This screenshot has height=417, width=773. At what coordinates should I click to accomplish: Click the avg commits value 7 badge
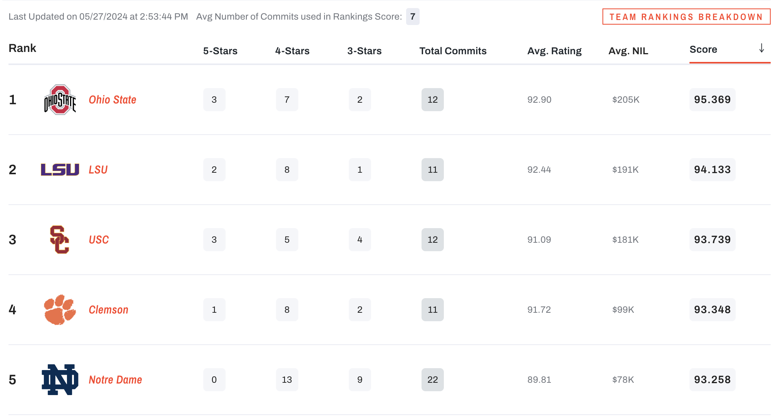pos(412,17)
